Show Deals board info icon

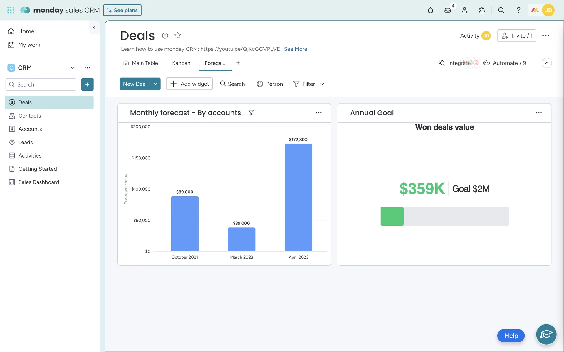click(x=165, y=35)
